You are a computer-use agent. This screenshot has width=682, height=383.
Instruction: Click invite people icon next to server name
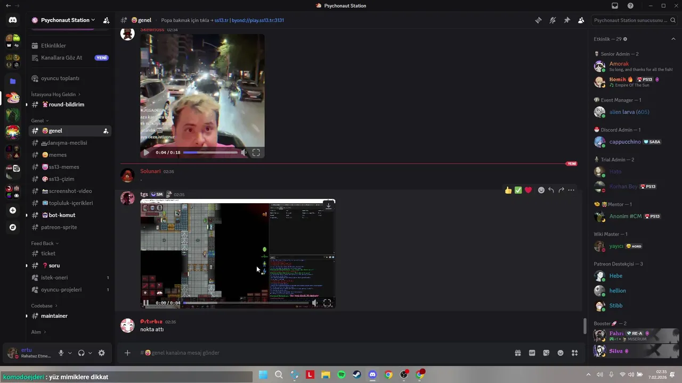[106, 20]
